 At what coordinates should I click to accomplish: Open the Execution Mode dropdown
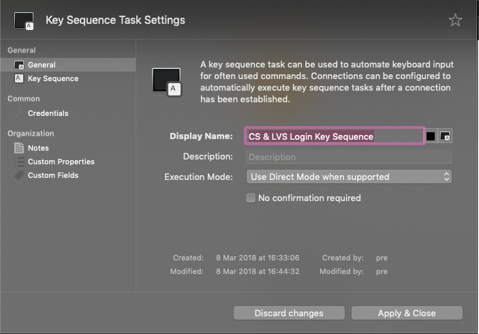tap(348, 177)
